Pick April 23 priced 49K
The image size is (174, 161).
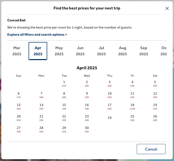pos(87,118)
